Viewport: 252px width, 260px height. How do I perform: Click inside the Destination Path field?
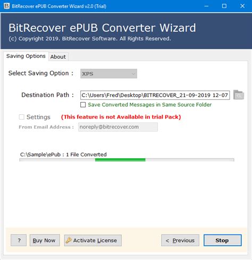(155, 95)
